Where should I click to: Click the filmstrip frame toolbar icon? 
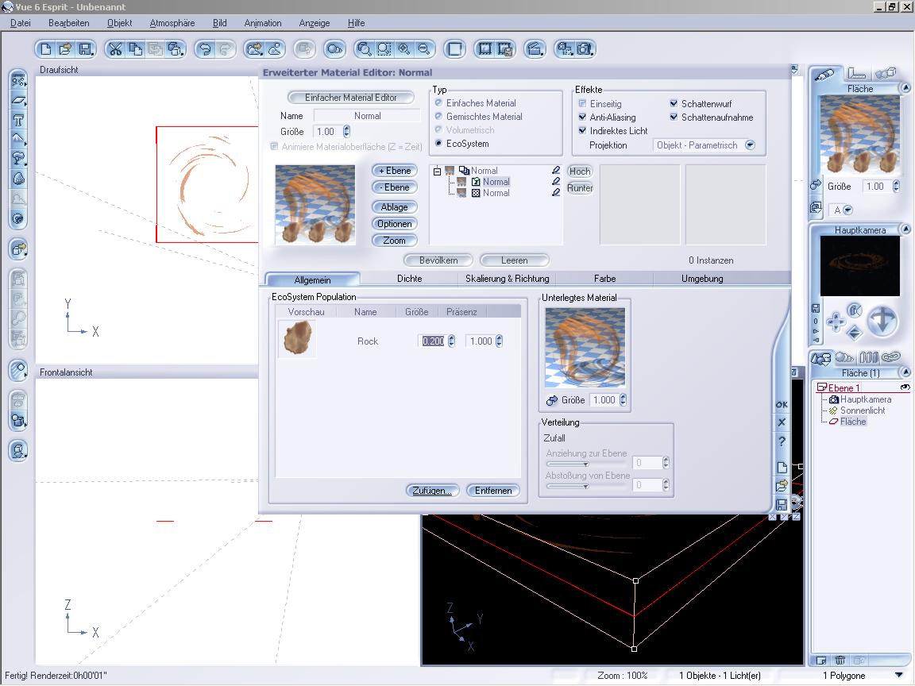485,49
